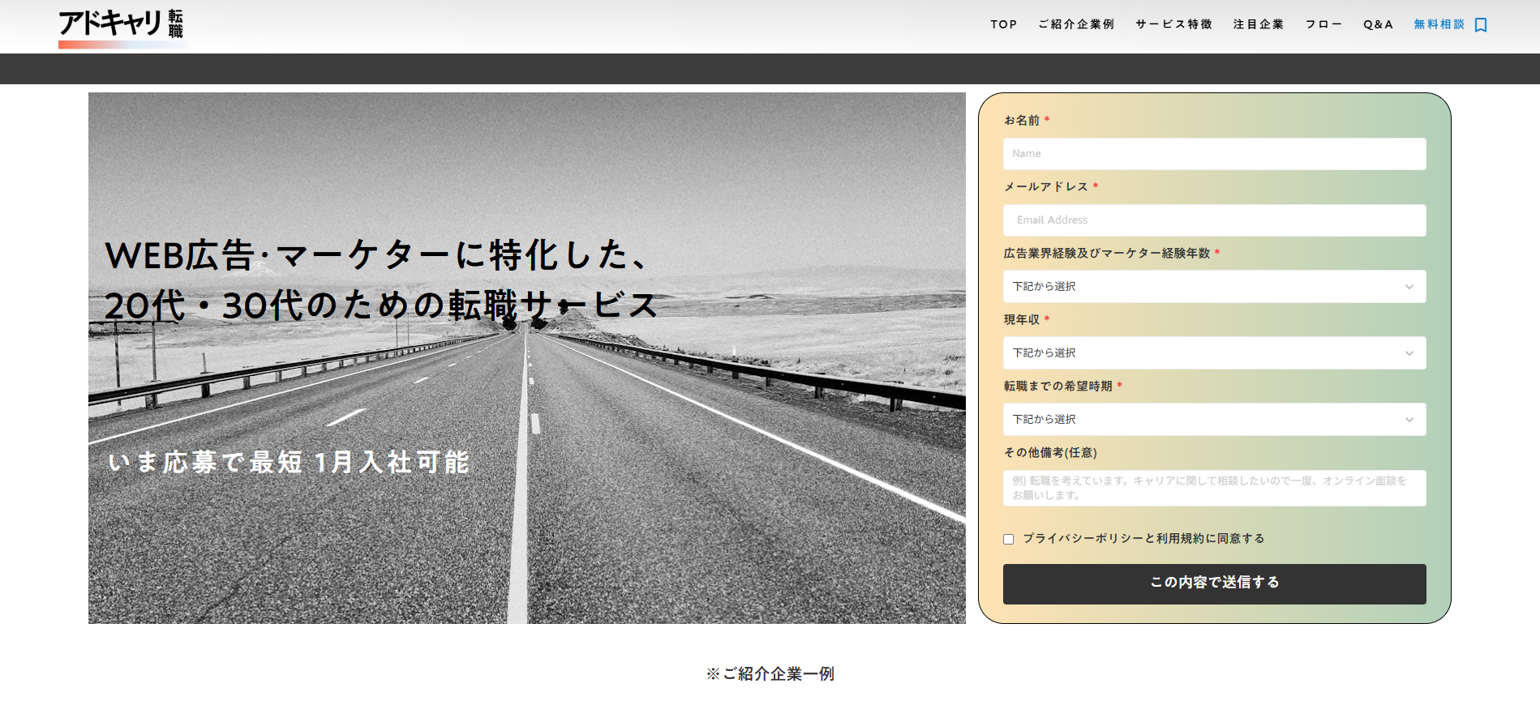1540x722 pixels.
Task: Click the お名前 Name input field
Action: pos(1214,154)
